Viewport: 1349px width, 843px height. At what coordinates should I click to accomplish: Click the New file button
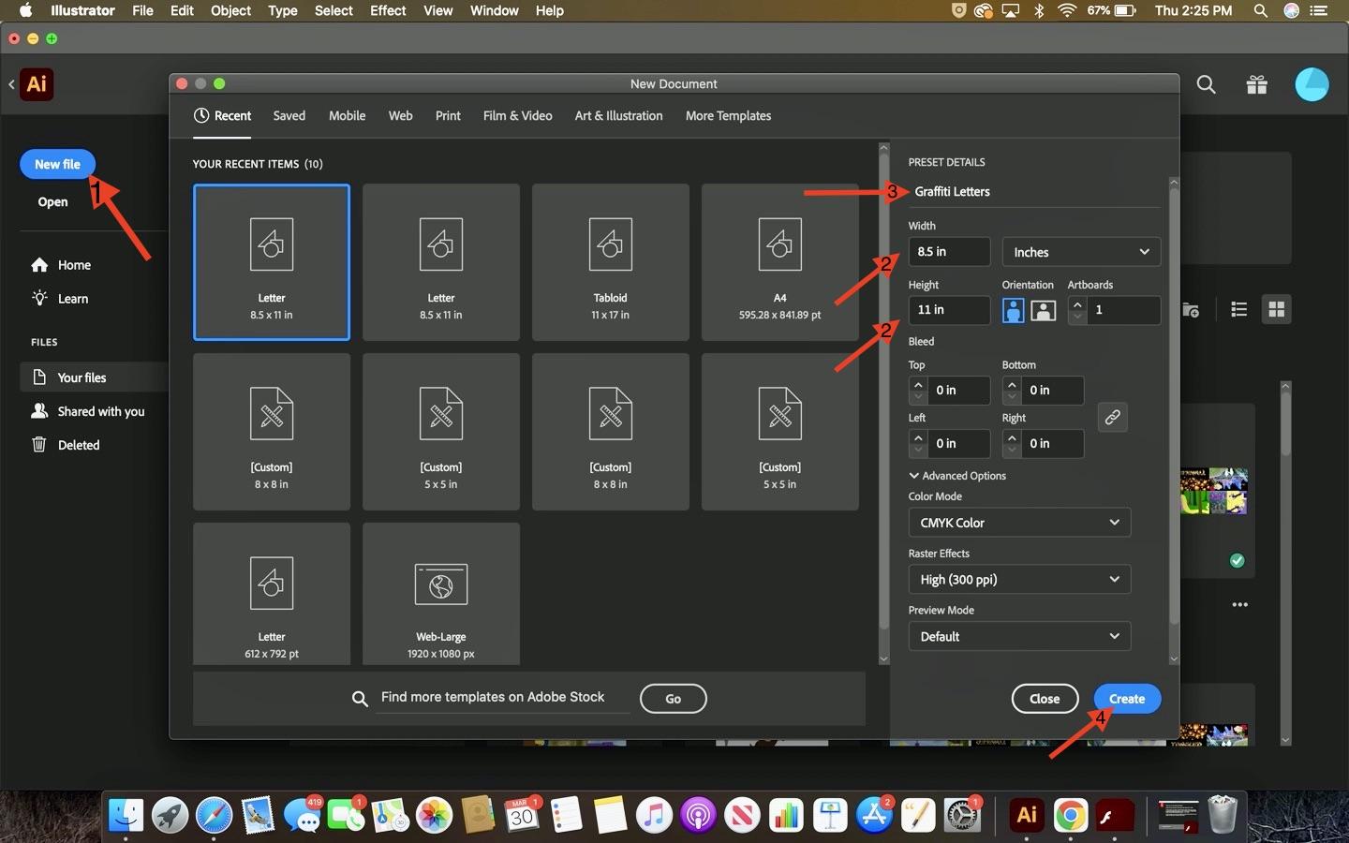(57, 164)
